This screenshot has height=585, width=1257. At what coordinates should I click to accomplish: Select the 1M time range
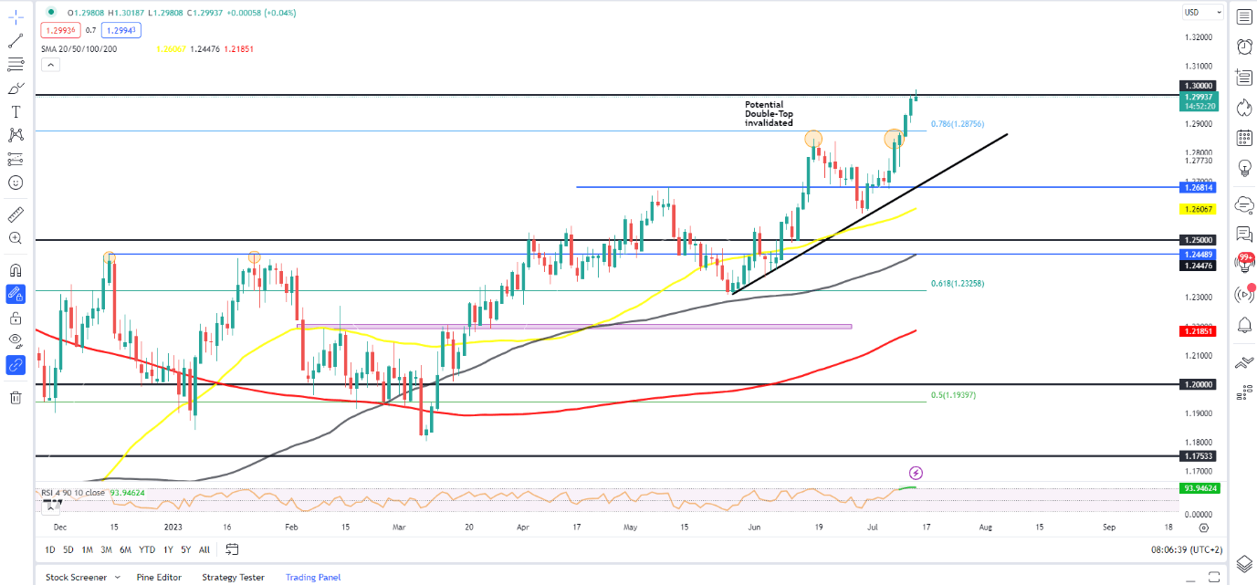87,549
